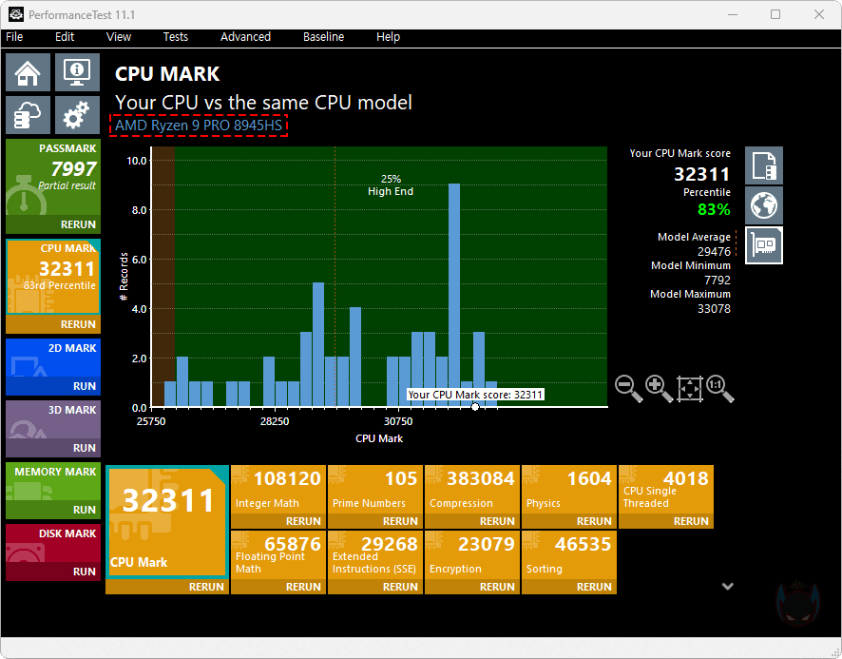Open the settings gears icon

coord(77,115)
